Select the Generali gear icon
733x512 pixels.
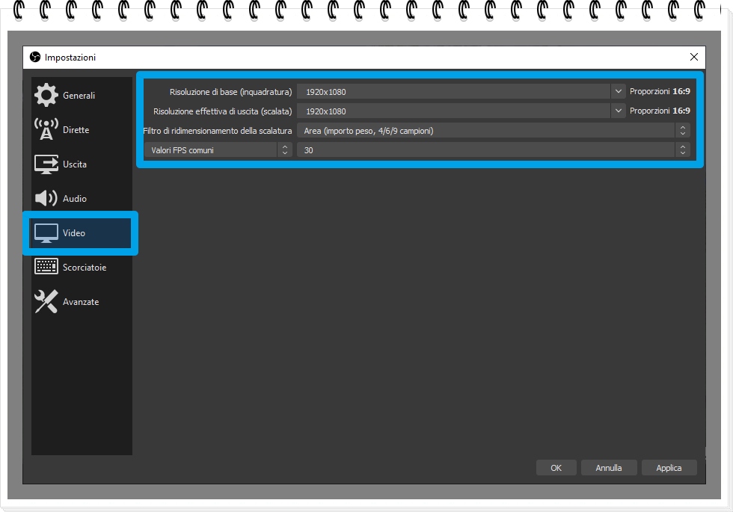[46, 95]
